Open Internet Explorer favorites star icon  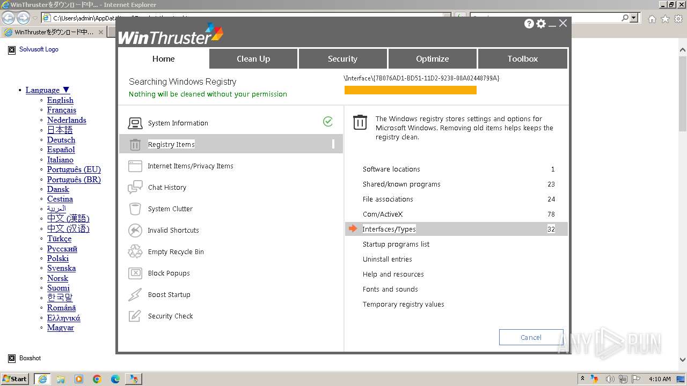coord(665,19)
